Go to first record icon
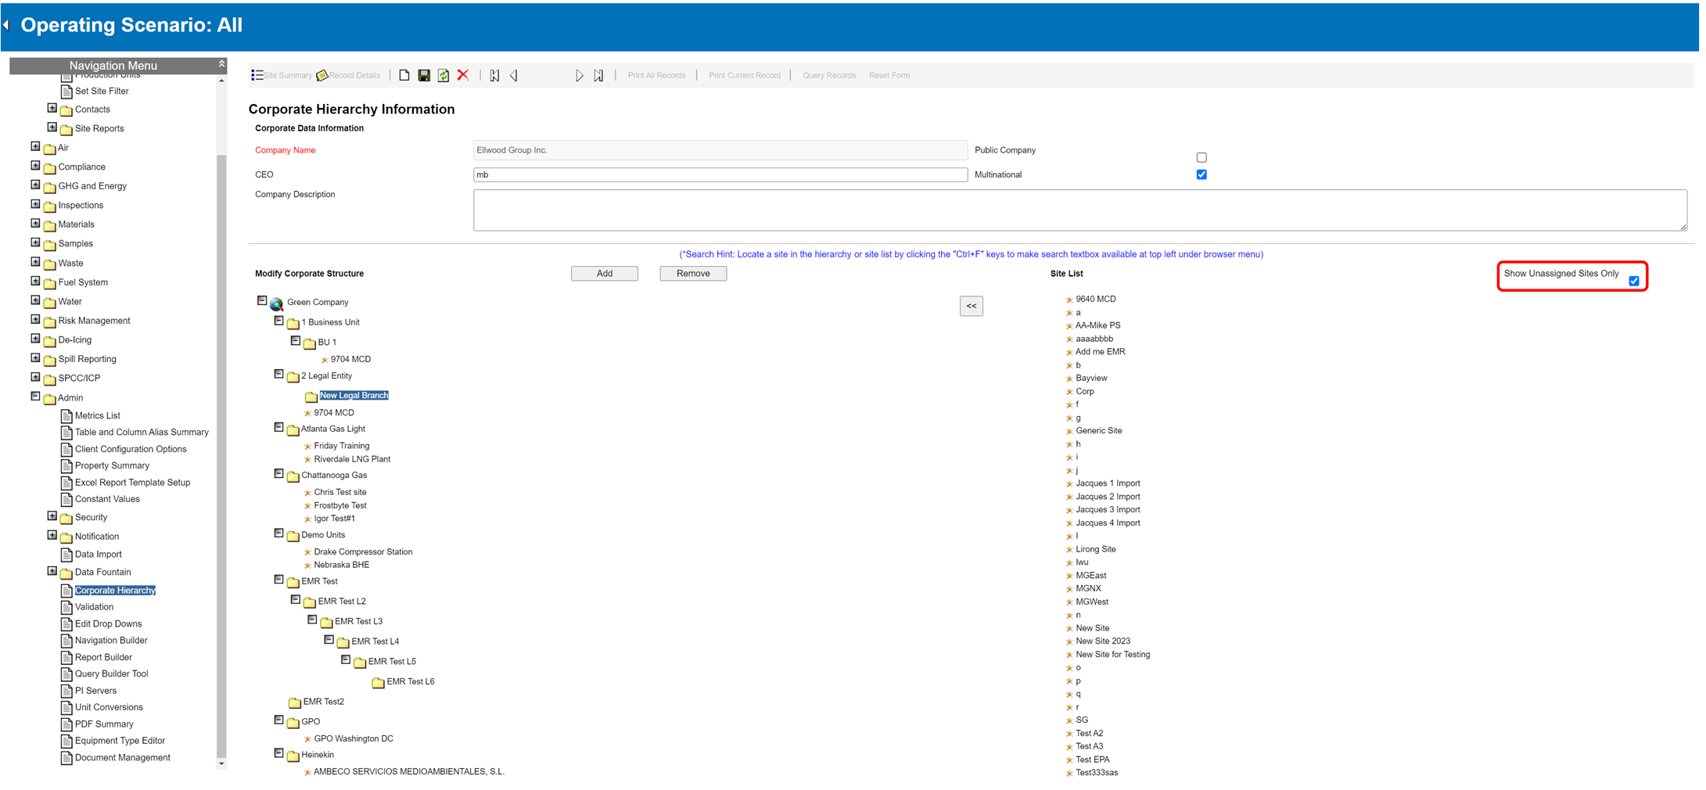Screen dimensions: 1706x790 (494, 75)
